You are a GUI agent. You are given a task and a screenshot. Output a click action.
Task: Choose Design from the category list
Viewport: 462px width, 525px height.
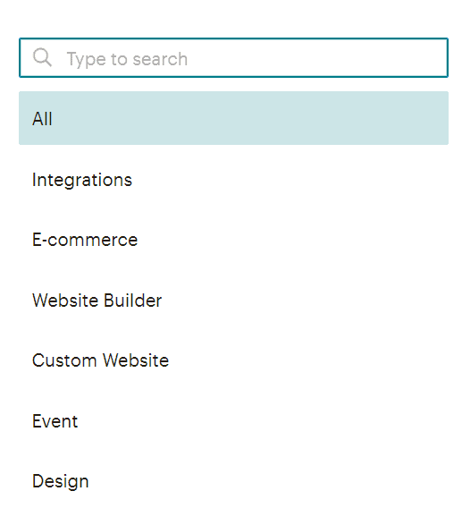pos(233,481)
